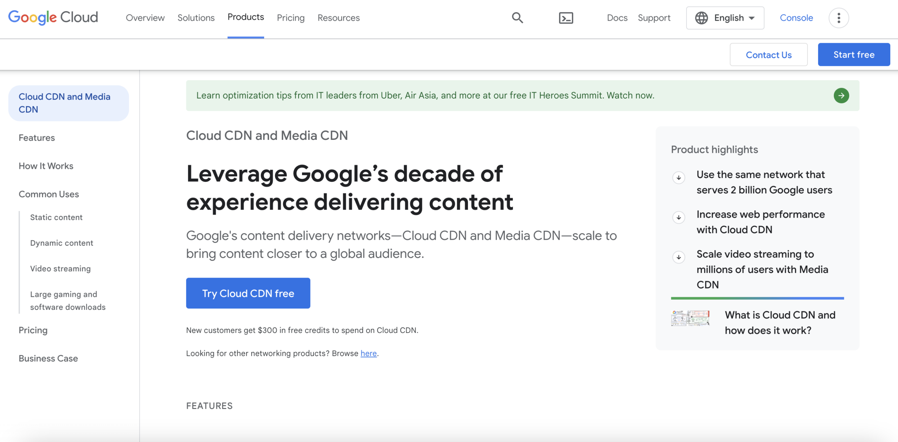Screen dimensions: 898x442
Task: Open the Resources menu
Action: pos(338,18)
